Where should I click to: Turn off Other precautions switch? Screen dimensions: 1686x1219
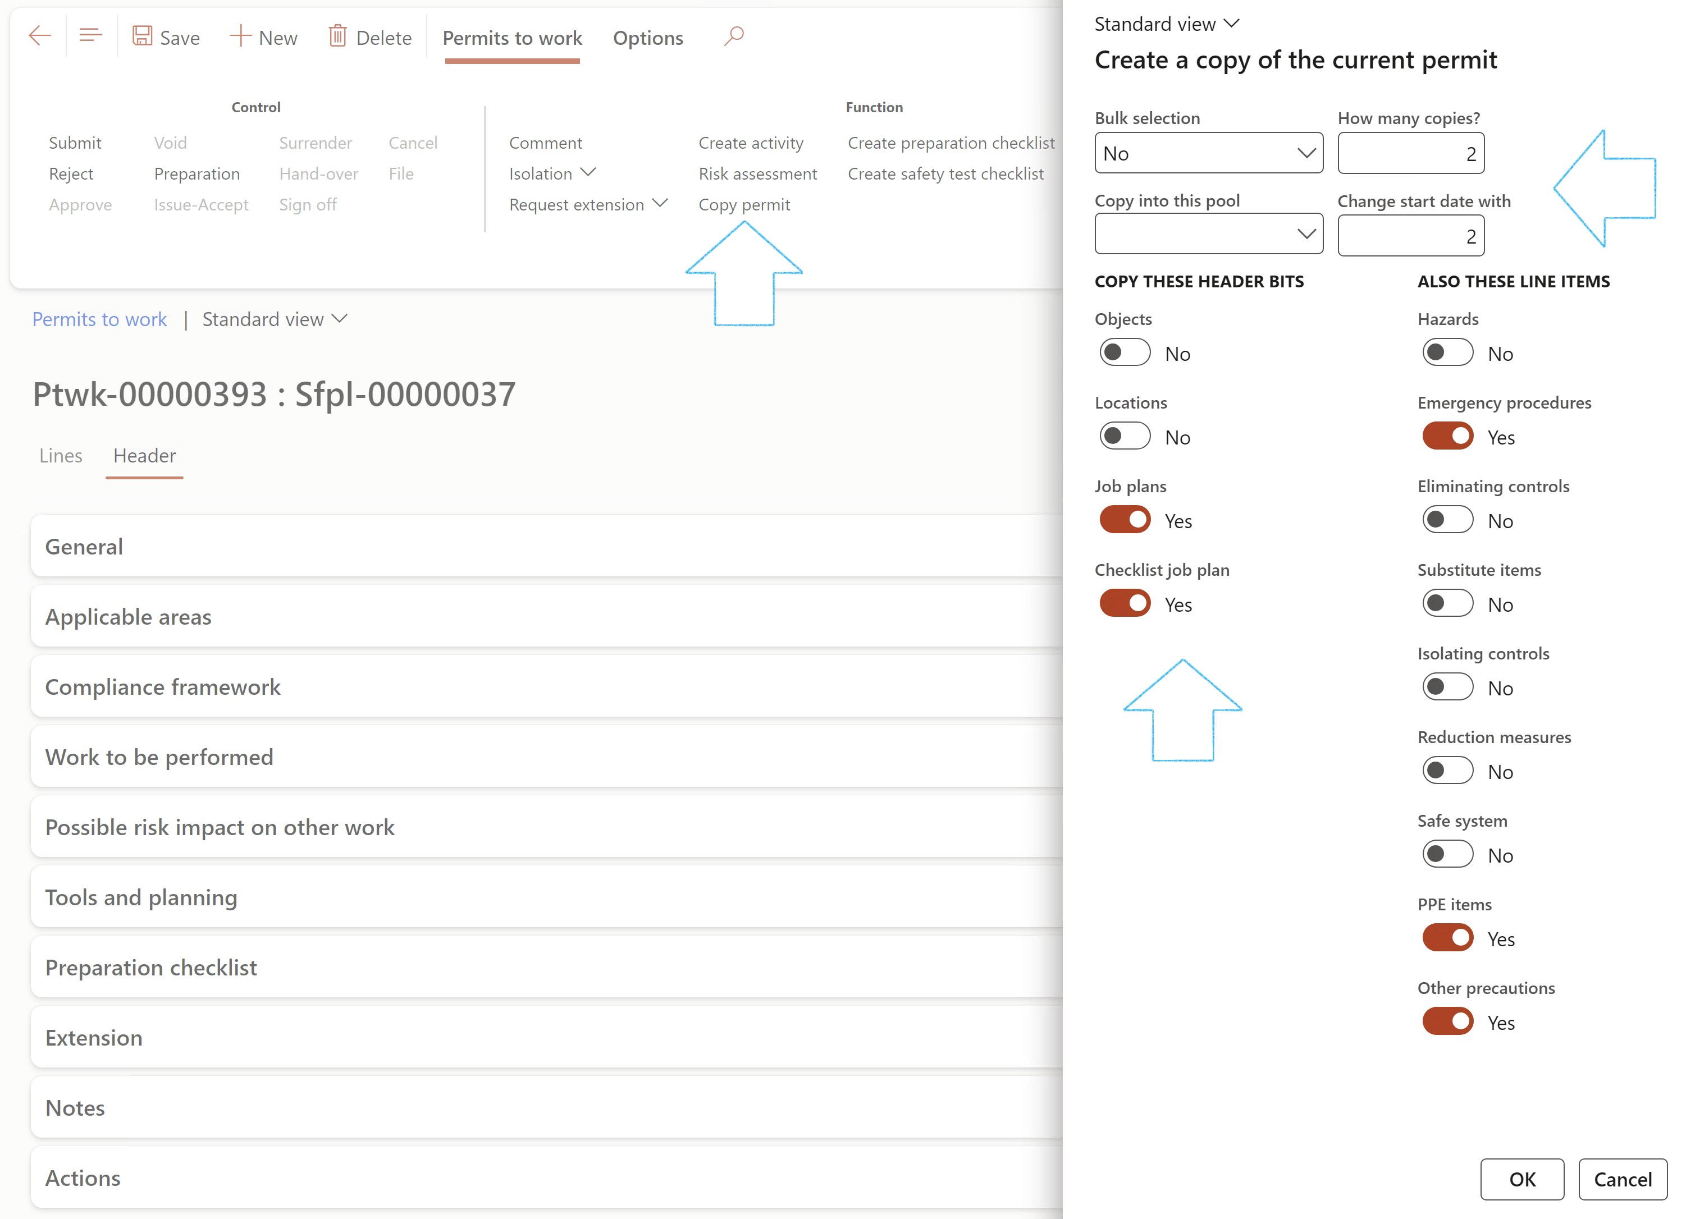[1447, 1022]
